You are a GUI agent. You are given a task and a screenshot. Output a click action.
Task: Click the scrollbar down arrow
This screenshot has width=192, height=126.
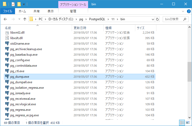pos(189,118)
